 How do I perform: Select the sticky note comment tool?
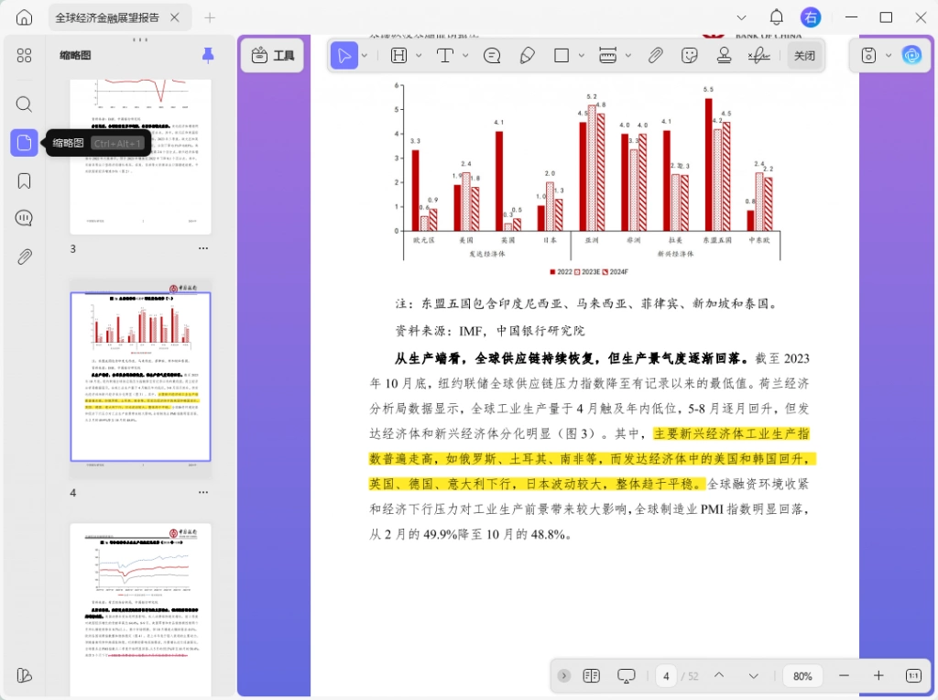pyautogui.click(x=492, y=56)
